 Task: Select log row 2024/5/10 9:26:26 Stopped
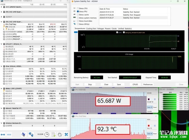(x=133, y=15)
